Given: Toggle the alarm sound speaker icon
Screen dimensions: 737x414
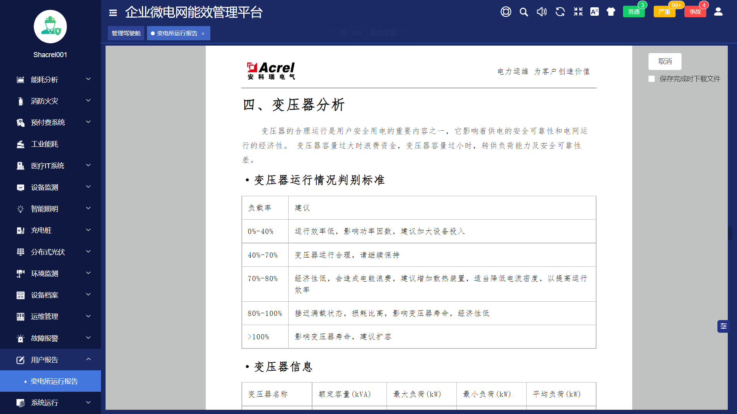Looking at the screenshot, I should point(542,12).
